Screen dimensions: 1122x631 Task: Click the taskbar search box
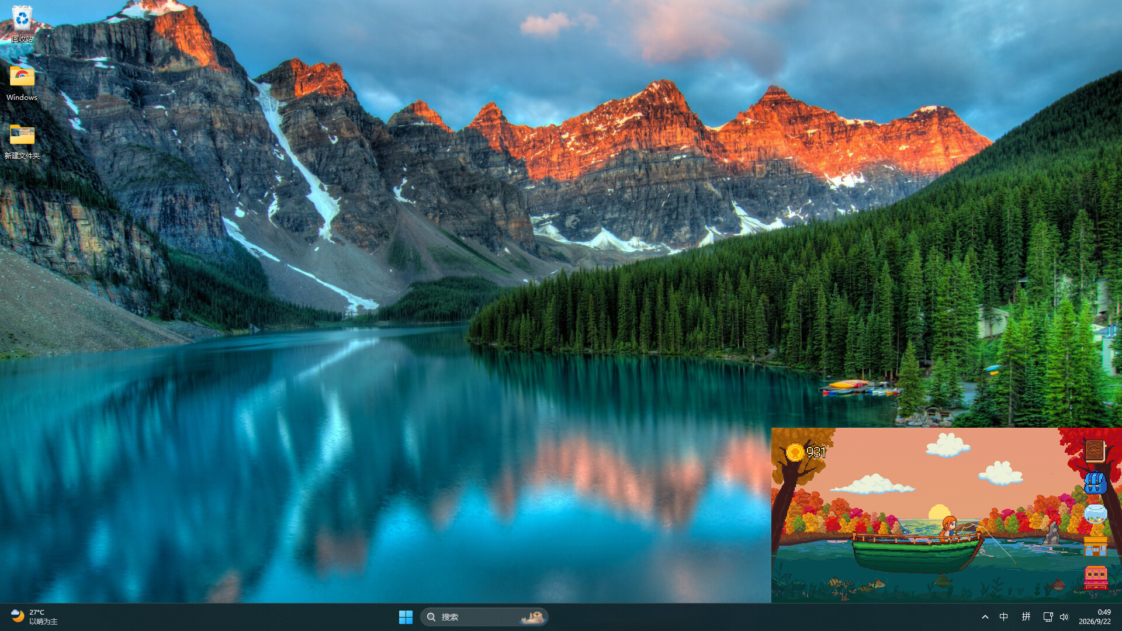pos(484,617)
